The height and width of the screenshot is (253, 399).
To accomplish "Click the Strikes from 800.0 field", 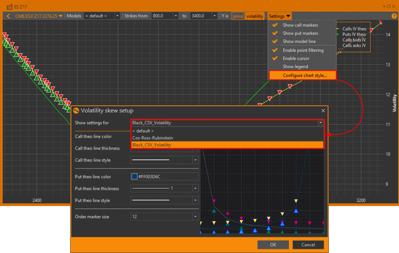I will click(162, 16).
